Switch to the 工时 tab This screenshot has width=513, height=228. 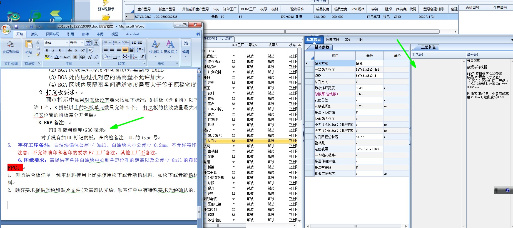tap(359, 39)
